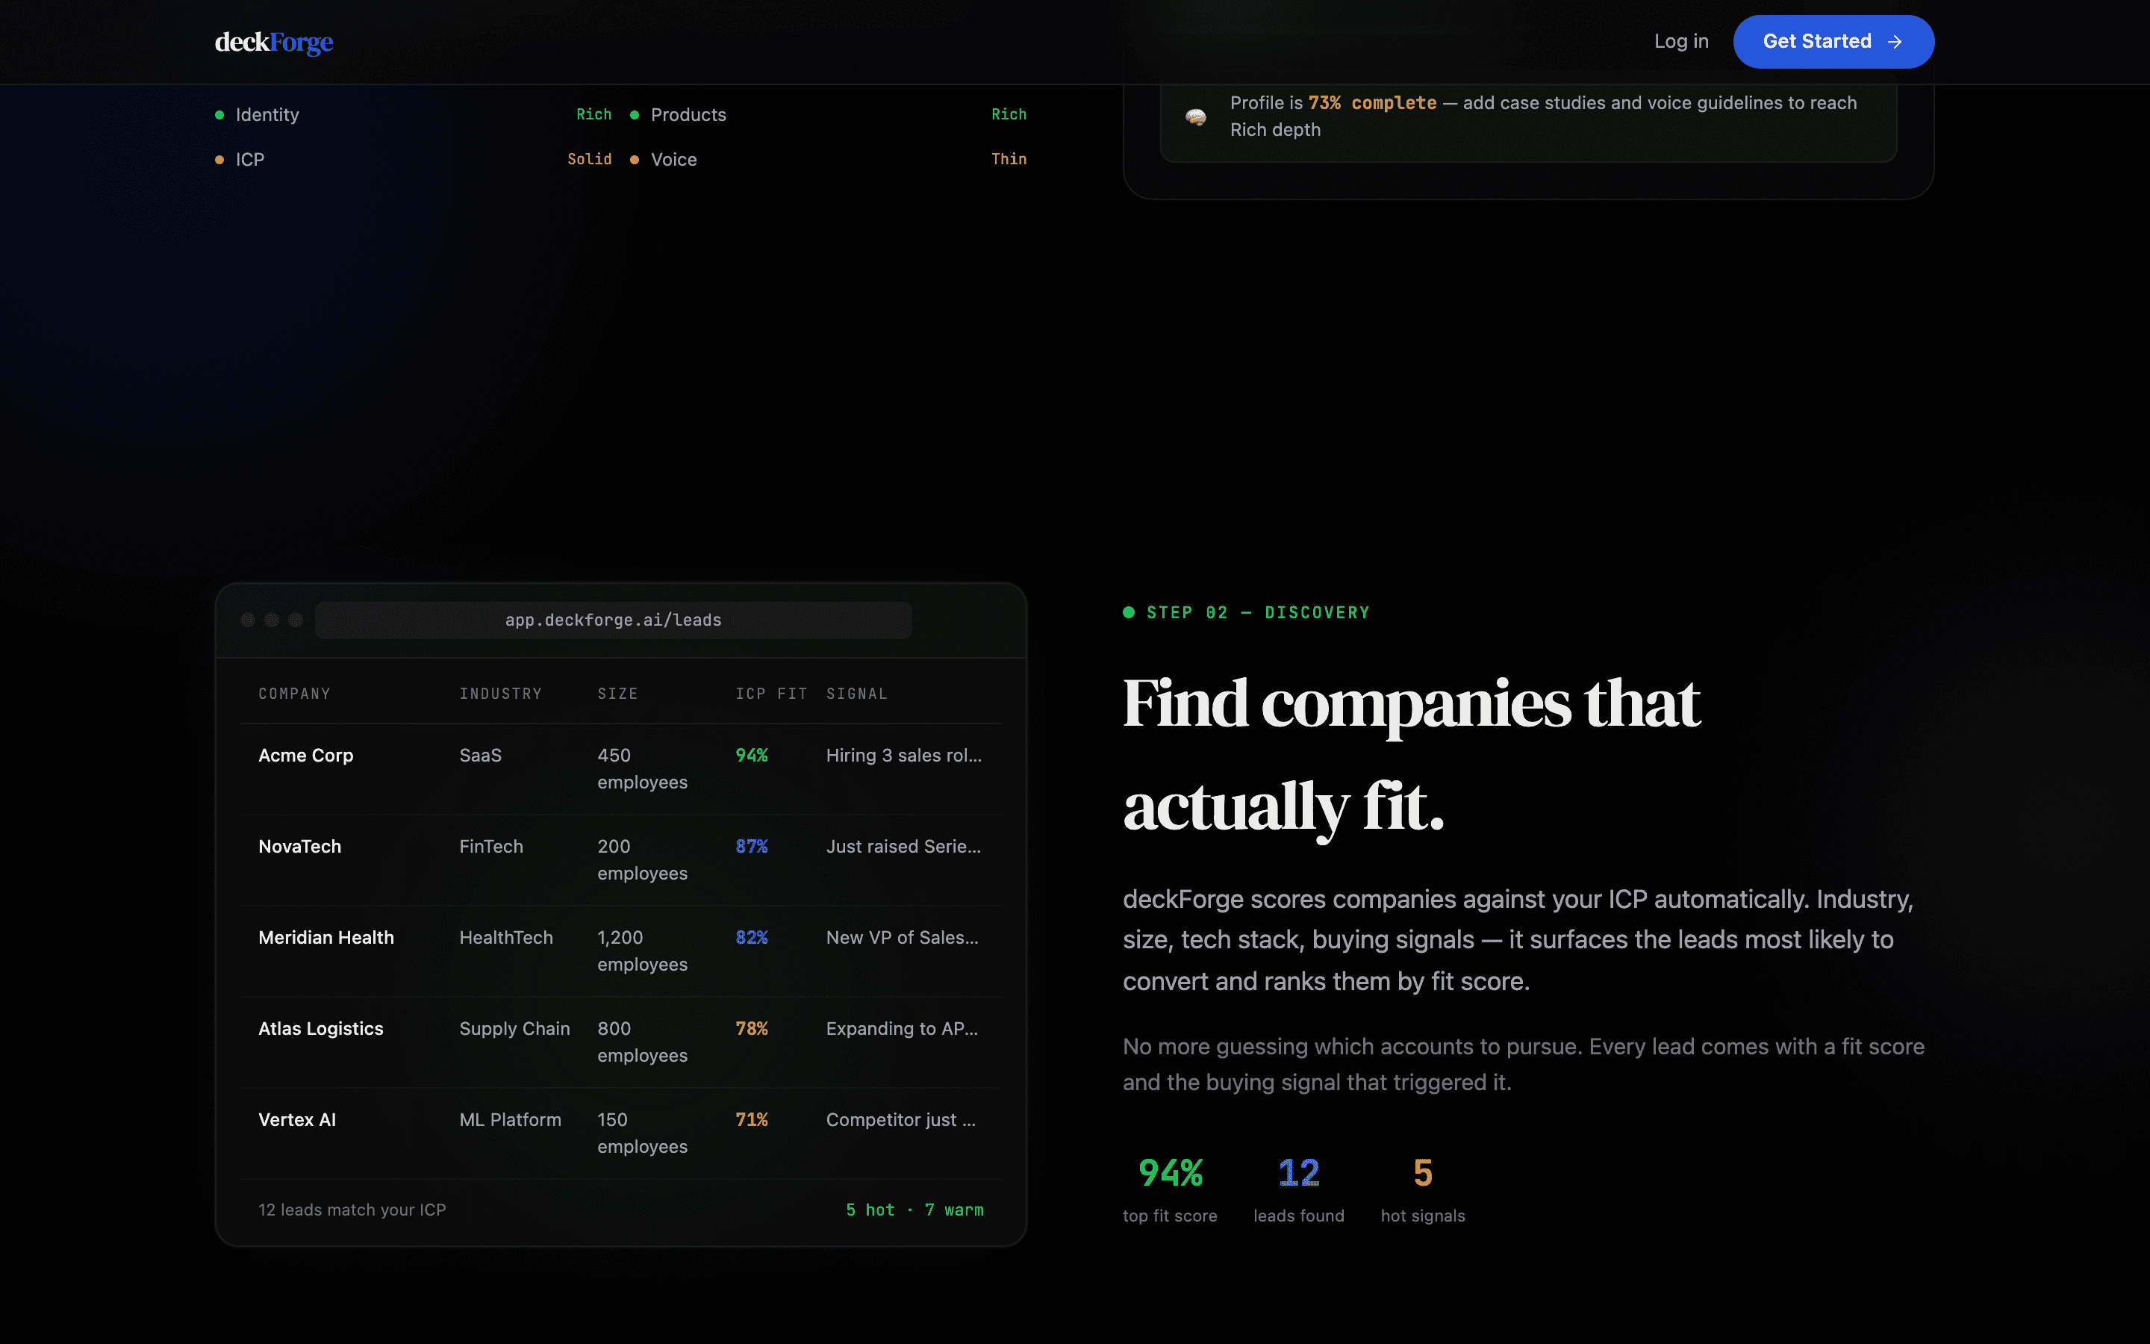Click the orange dot beside Voice
The height and width of the screenshot is (1344, 2150).
coord(635,160)
